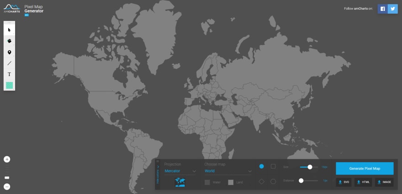This screenshot has height=194, width=402.
Task: Download map as SVG
Action: point(344,182)
